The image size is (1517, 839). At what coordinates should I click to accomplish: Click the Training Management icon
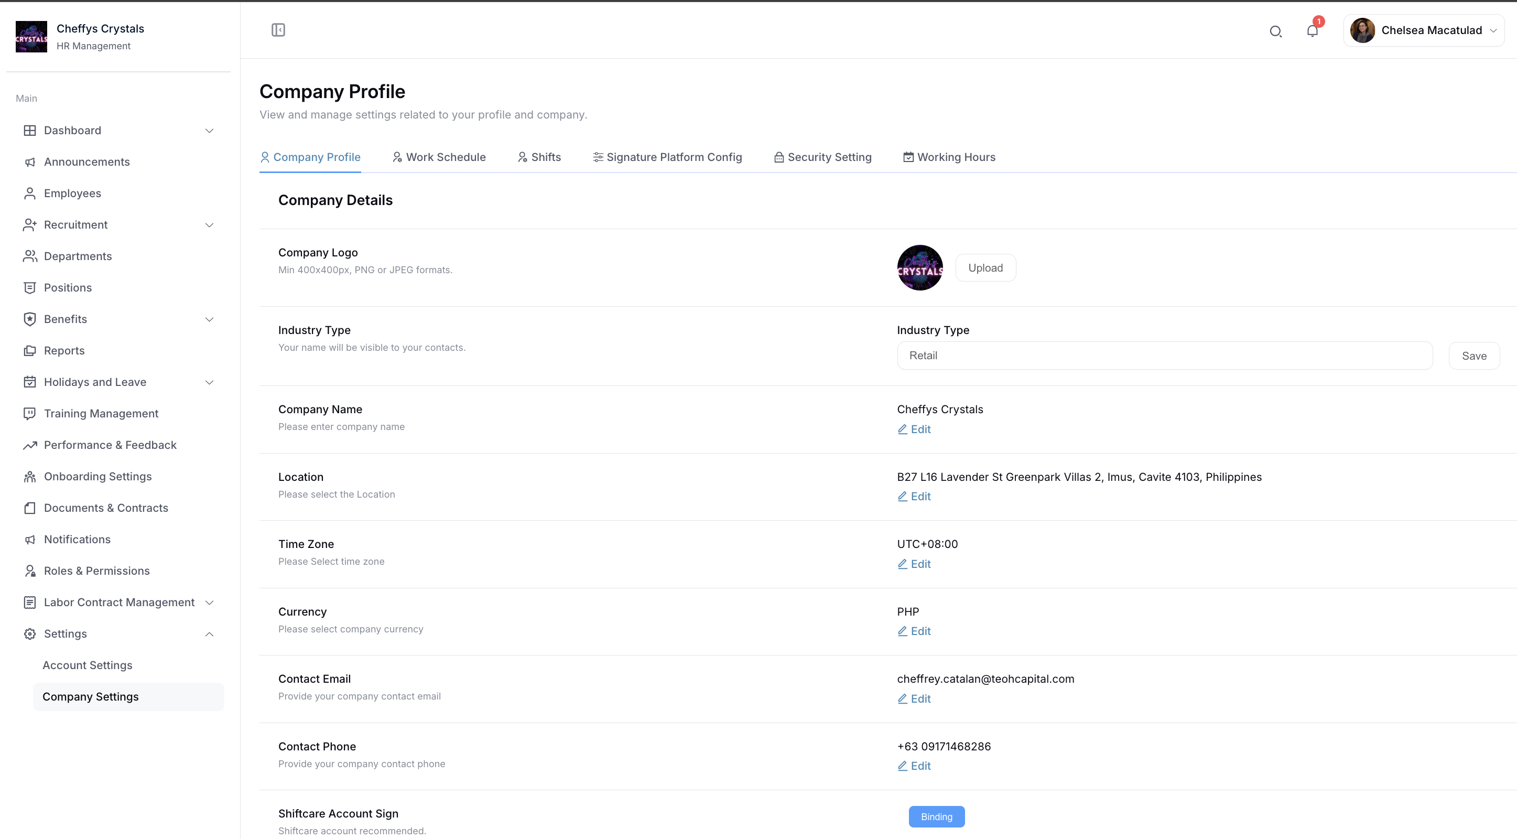[x=30, y=414]
